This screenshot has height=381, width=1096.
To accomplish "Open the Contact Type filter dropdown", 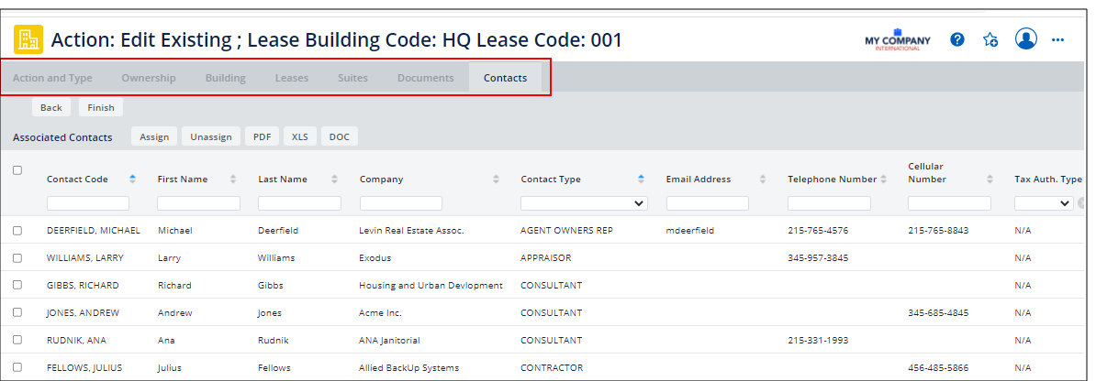I will (x=584, y=203).
